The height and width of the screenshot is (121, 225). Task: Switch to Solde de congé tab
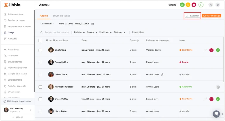pos(62,16)
